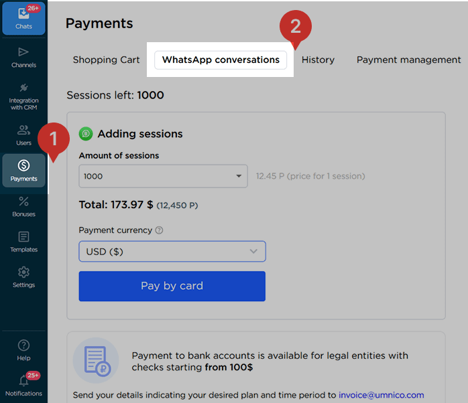Screen dimensions: 468x403
Task: Open the Payment management tab
Action: tap(408, 60)
